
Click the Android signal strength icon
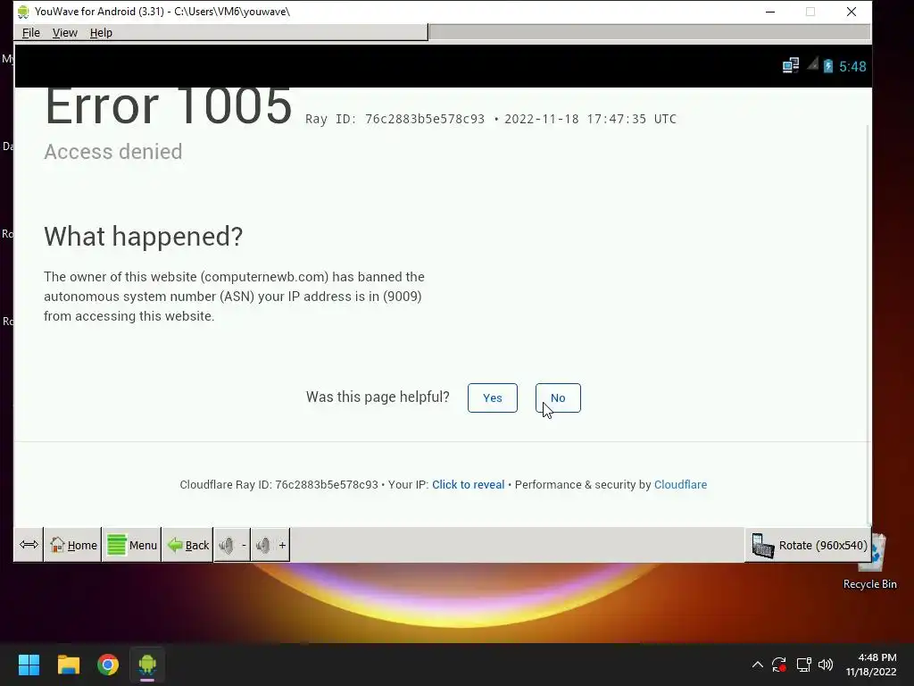click(812, 64)
